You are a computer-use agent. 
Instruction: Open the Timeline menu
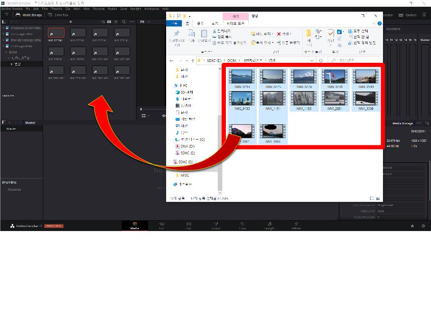point(57,9)
